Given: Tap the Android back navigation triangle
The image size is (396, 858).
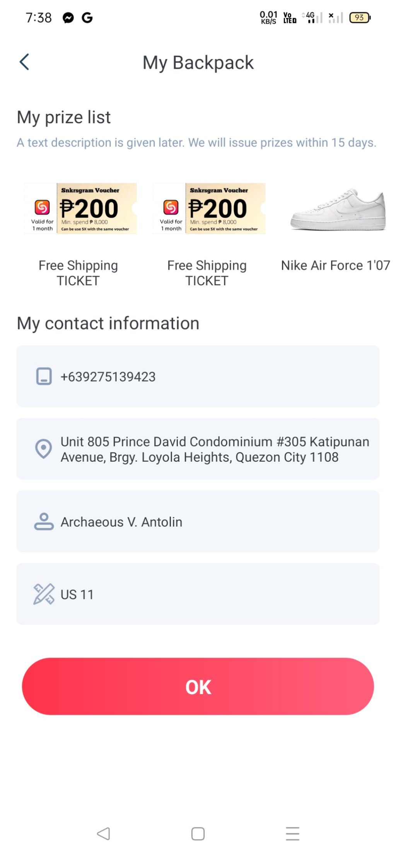Looking at the screenshot, I should pos(103,833).
